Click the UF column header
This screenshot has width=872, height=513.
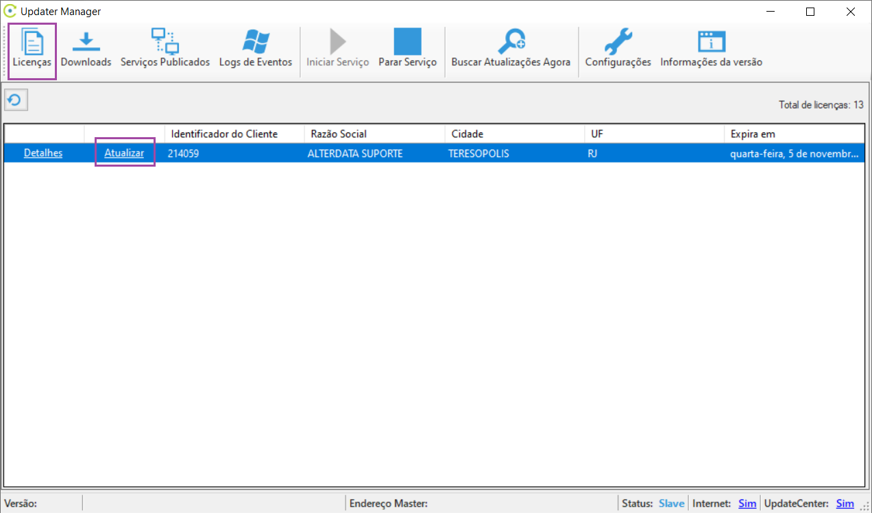(x=597, y=134)
